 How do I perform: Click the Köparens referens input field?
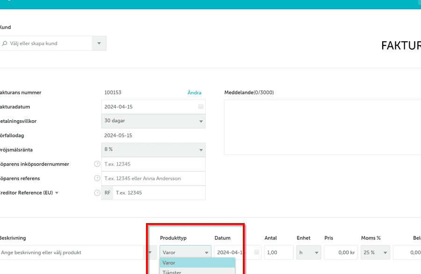(x=153, y=178)
